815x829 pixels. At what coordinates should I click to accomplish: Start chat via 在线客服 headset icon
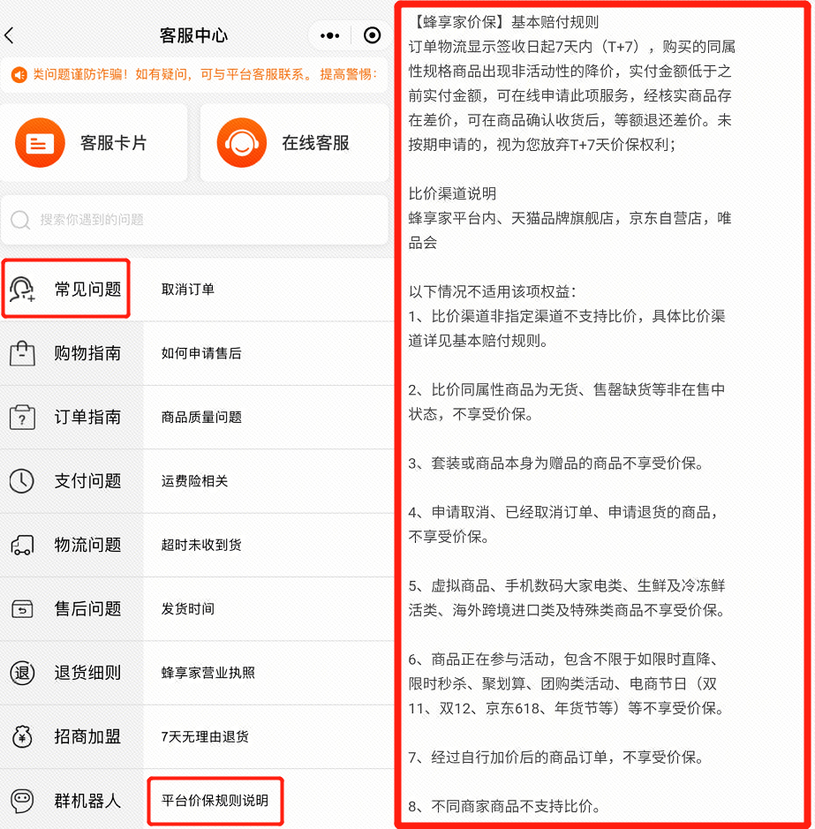coord(241,143)
